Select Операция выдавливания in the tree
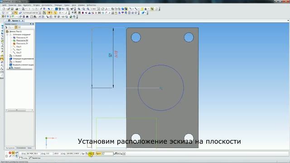This screenshot has width=290, height=163. coord(23,58)
